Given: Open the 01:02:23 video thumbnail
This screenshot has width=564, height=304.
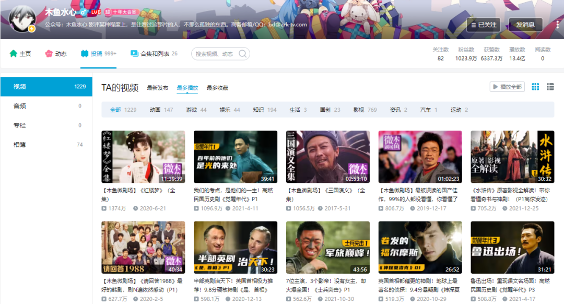Looking at the screenshot, I should tap(420, 157).
